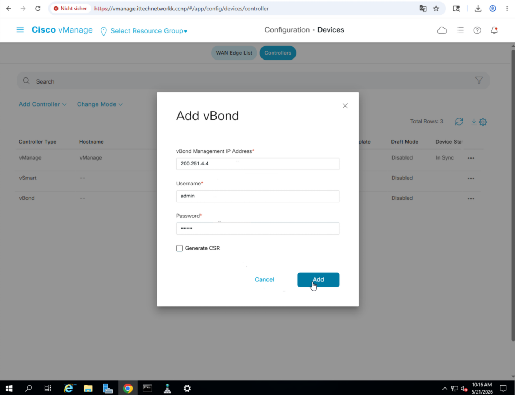Click the Add button in dialog

(318, 280)
